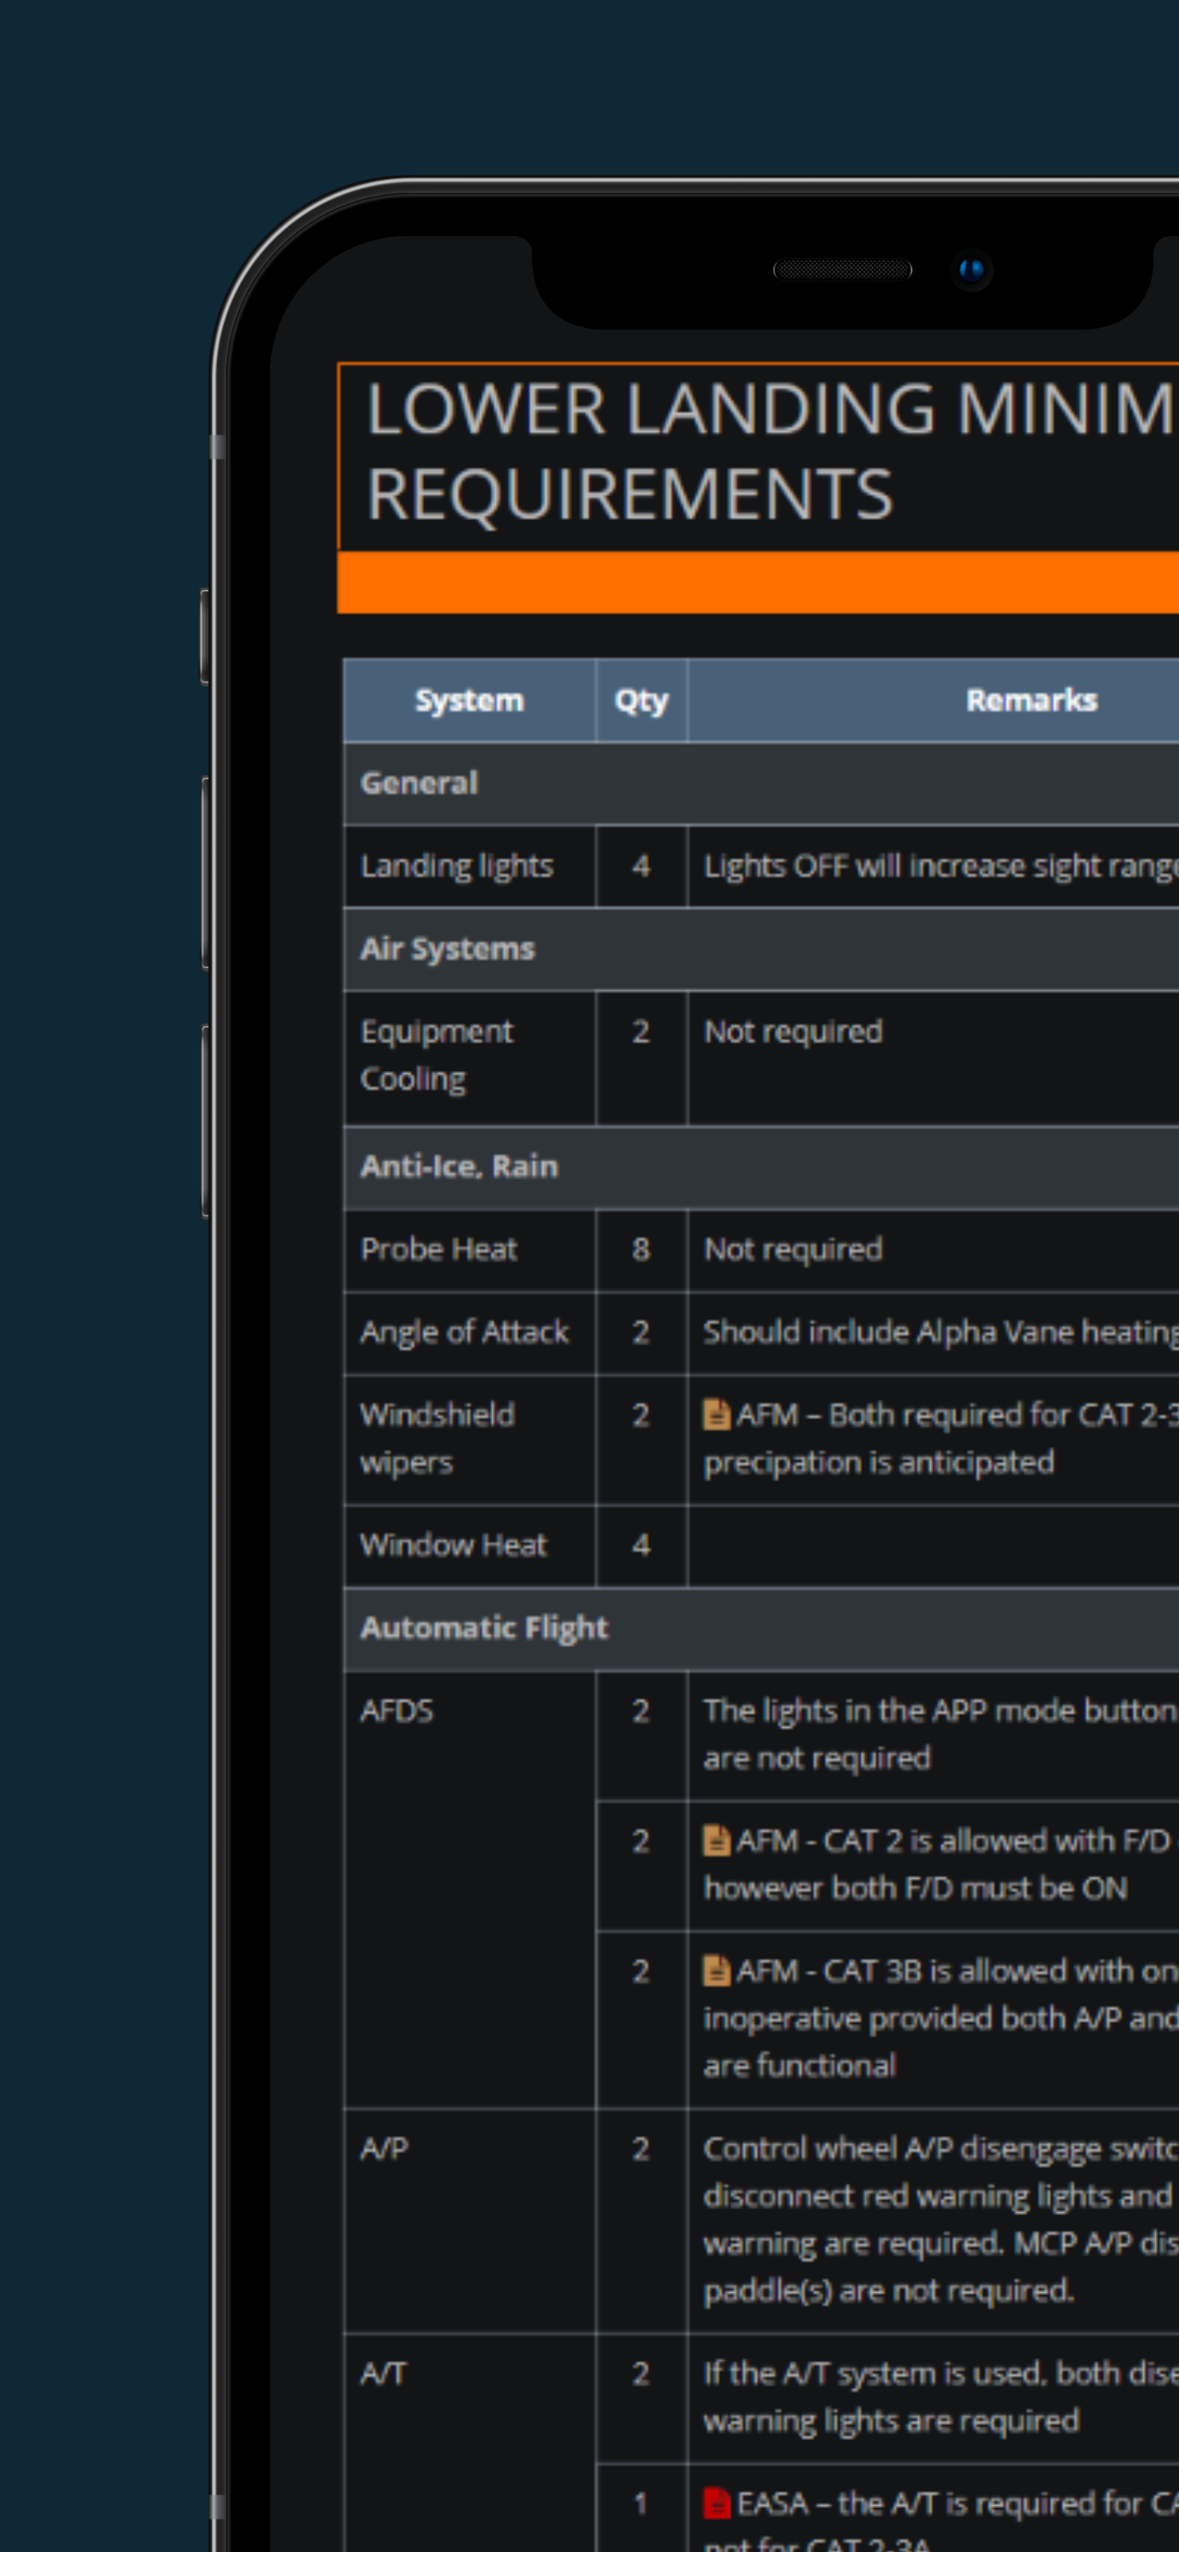Select the A/P system cell
The height and width of the screenshot is (2552, 1179).
coord(469,2220)
